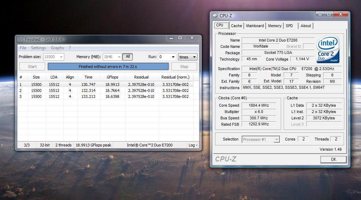This screenshot has width=361, height=200.
Task: Sort by the Residual (norm.) column header
Action: click(176, 77)
